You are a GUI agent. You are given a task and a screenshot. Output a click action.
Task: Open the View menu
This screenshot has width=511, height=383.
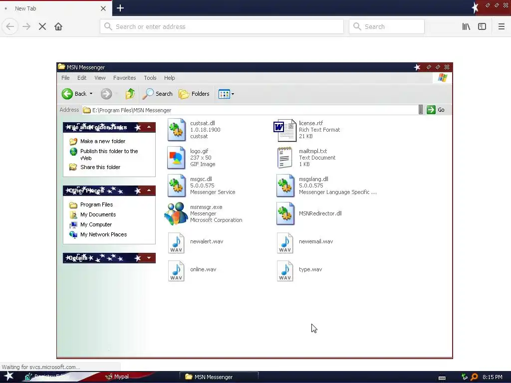(100, 78)
